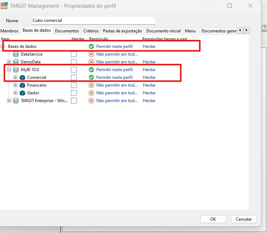Image resolution: width=267 pixels, height=233 pixels.
Task: Select the DataService tree row label
Action: pyautogui.click(x=31, y=54)
